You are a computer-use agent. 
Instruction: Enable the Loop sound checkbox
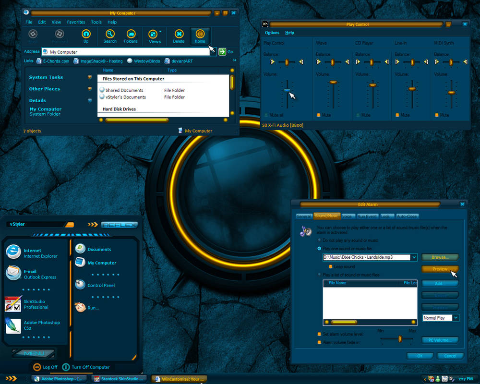coord(330,267)
